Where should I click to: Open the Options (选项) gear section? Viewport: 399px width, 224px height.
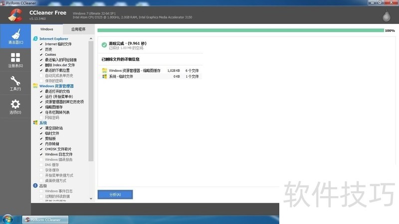click(15, 107)
